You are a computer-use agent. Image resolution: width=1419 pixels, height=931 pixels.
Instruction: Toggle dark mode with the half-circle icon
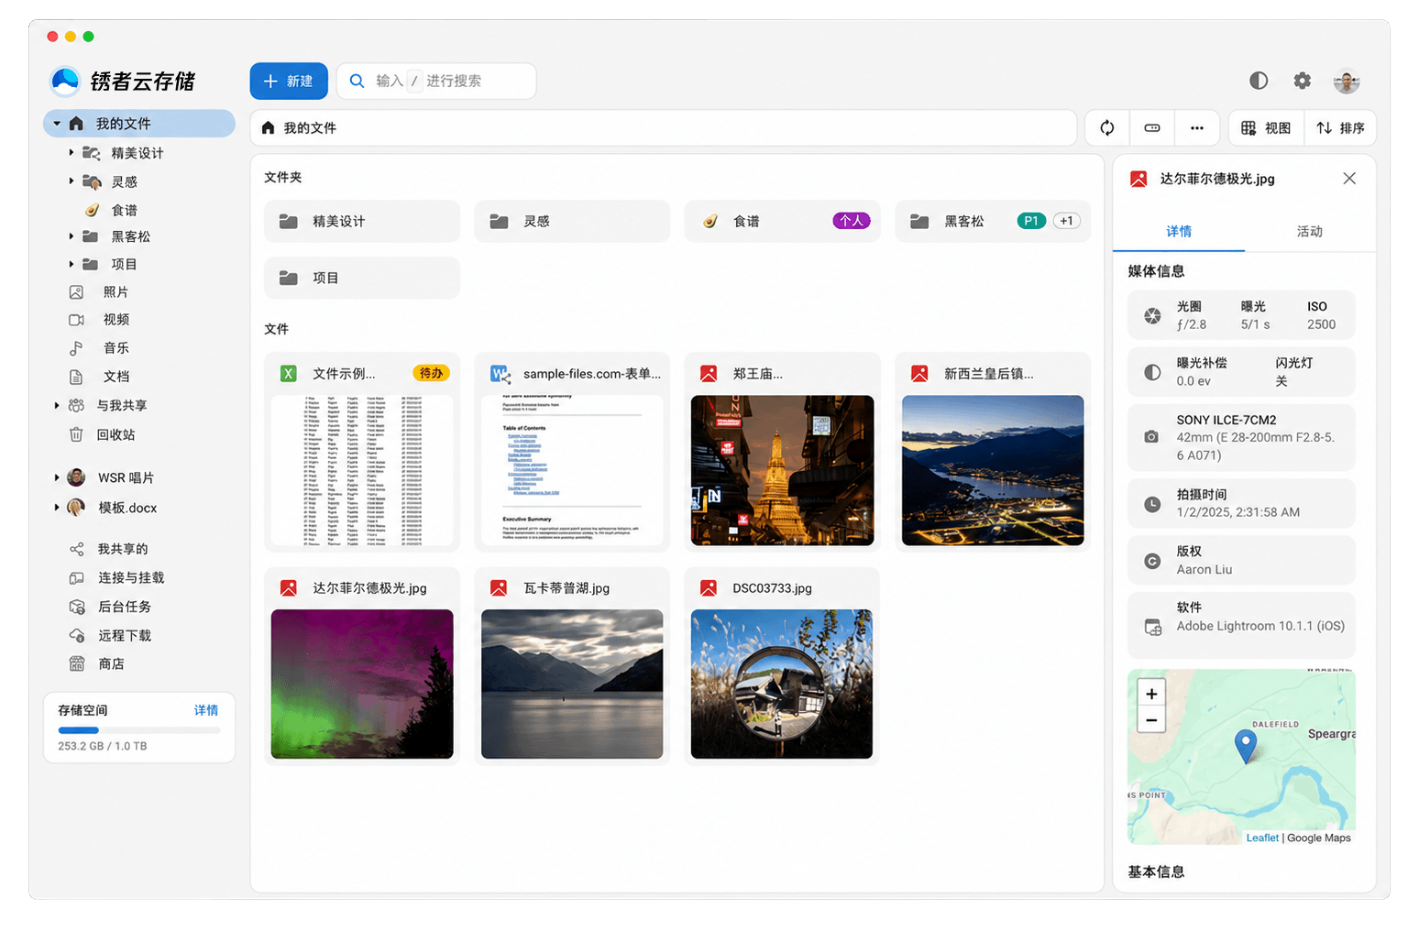[1259, 81]
